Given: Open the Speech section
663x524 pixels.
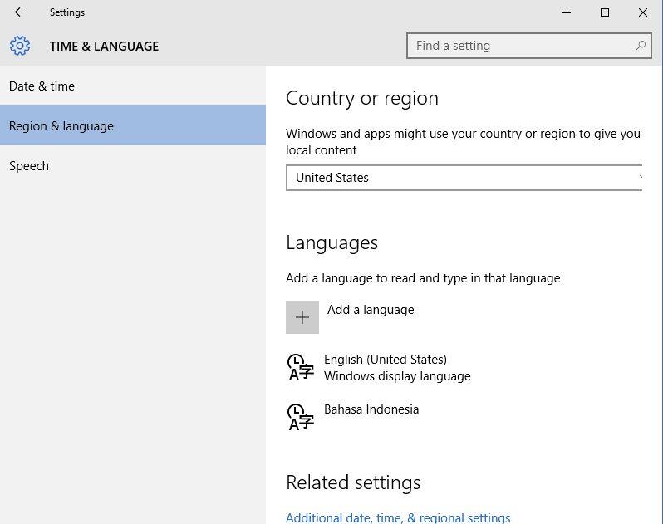Looking at the screenshot, I should pyautogui.click(x=133, y=165).
